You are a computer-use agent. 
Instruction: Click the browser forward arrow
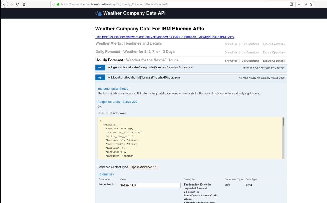coord(11,4)
